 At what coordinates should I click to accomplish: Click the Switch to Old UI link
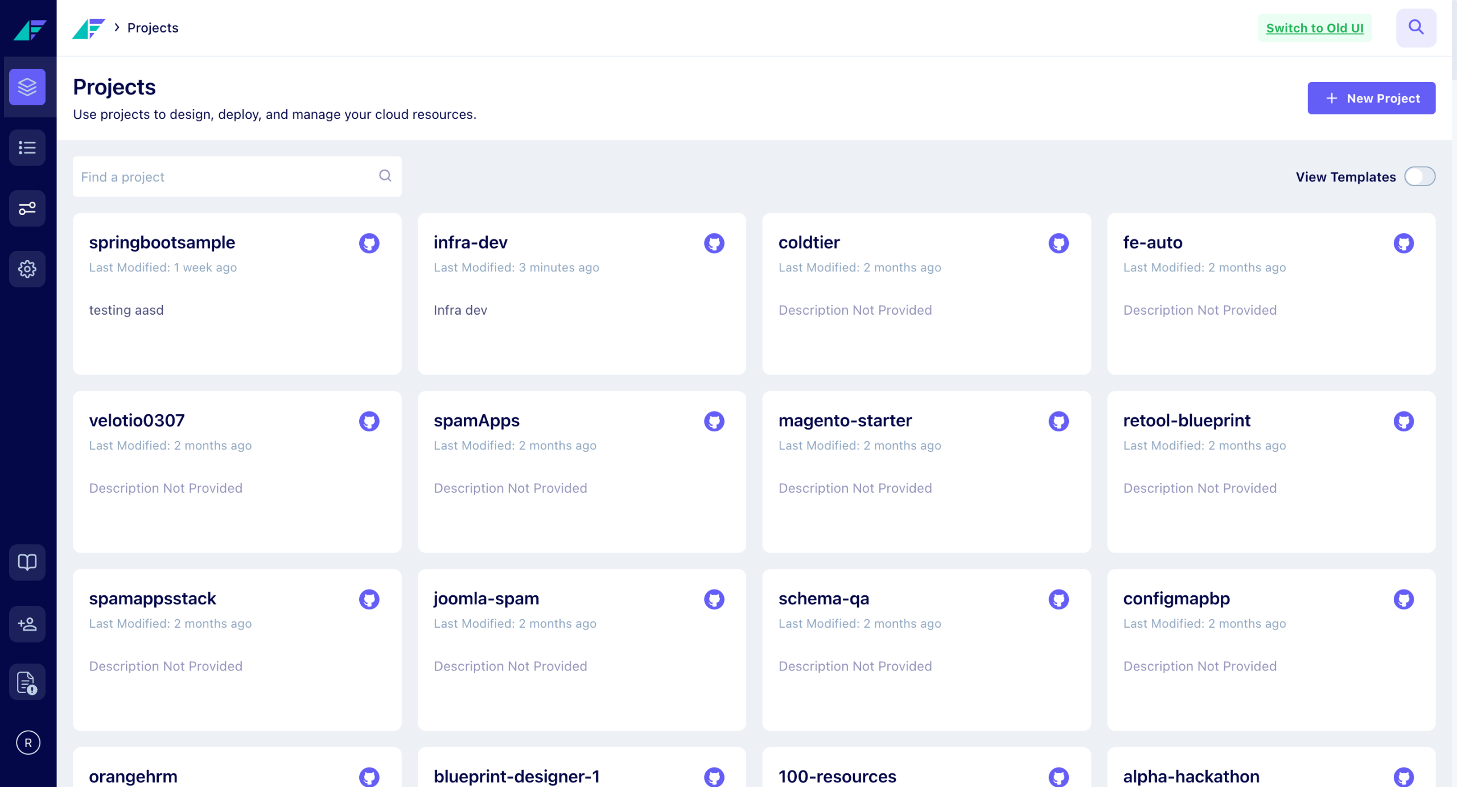(x=1314, y=28)
